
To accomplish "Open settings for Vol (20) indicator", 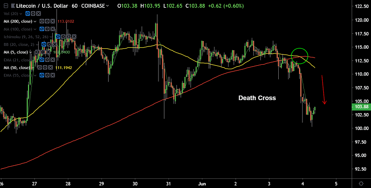I will tap(33, 14).
